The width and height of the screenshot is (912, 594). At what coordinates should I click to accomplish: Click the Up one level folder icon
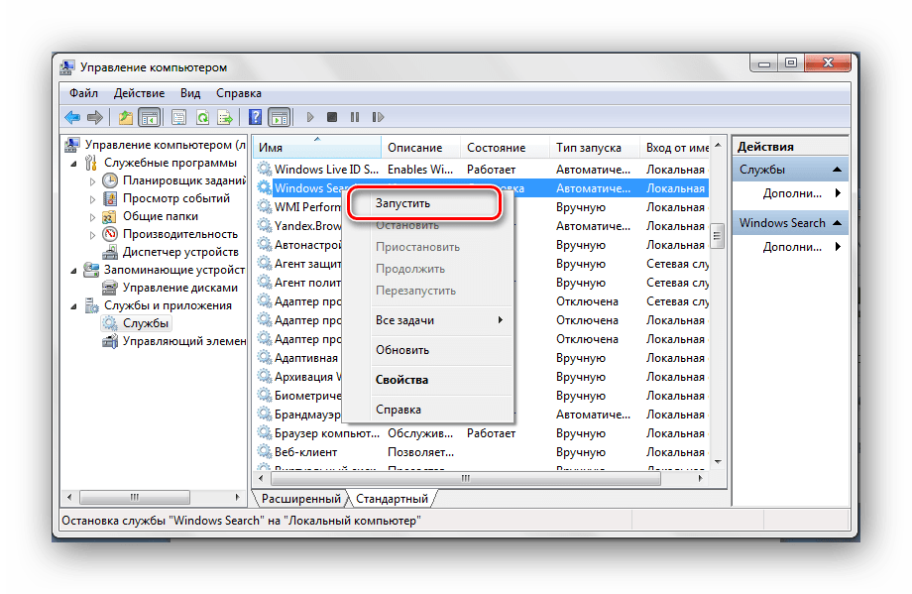125,118
